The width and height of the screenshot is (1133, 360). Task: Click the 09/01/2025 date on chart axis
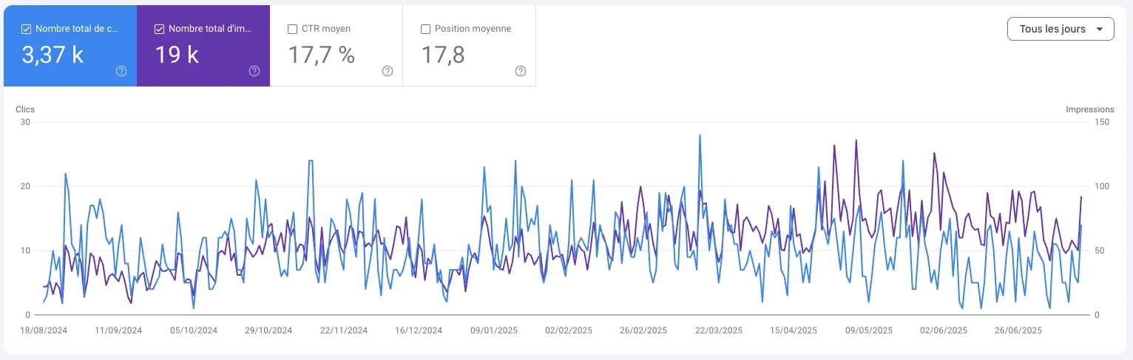tap(494, 330)
